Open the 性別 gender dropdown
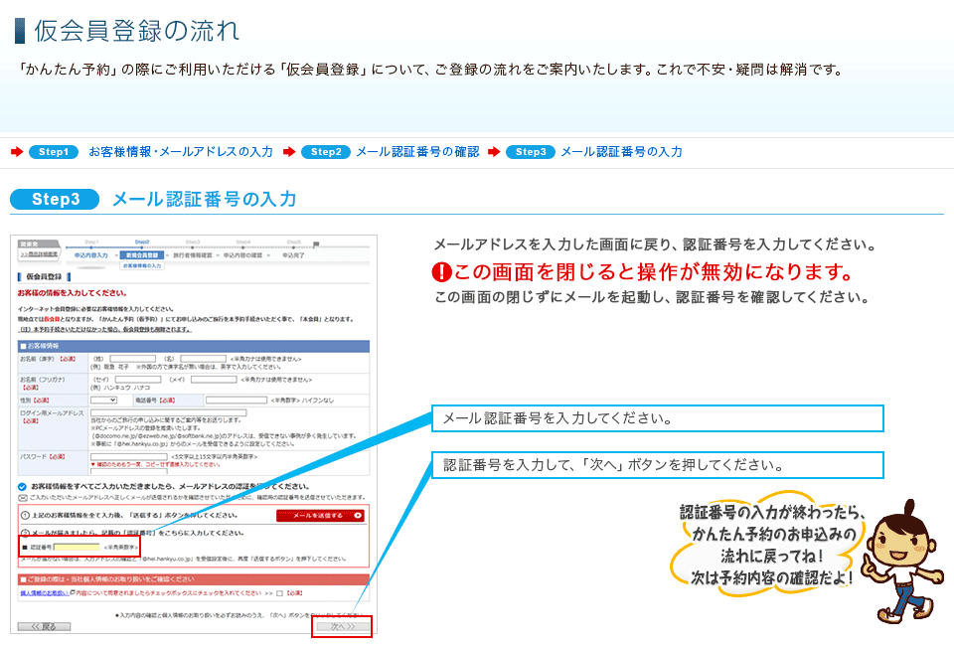The height and width of the screenshot is (646, 954). pyautogui.click(x=103, y=400)
